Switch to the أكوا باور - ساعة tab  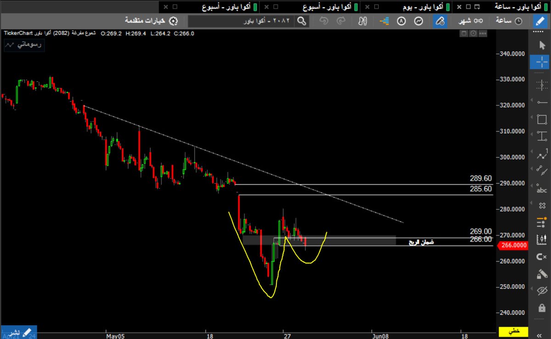point(521,7)
